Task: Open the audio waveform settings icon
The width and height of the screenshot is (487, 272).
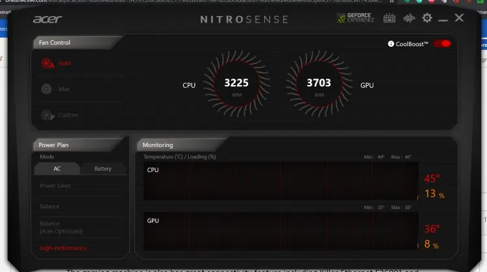Action: pos(409,18)
